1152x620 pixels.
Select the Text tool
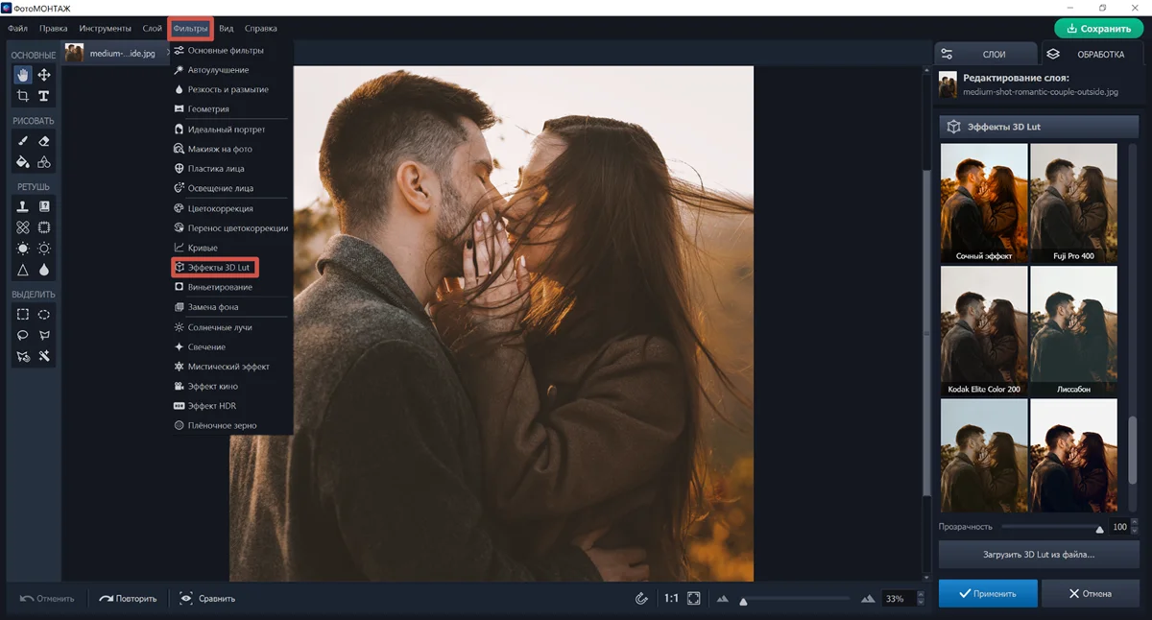coord(44,96)
